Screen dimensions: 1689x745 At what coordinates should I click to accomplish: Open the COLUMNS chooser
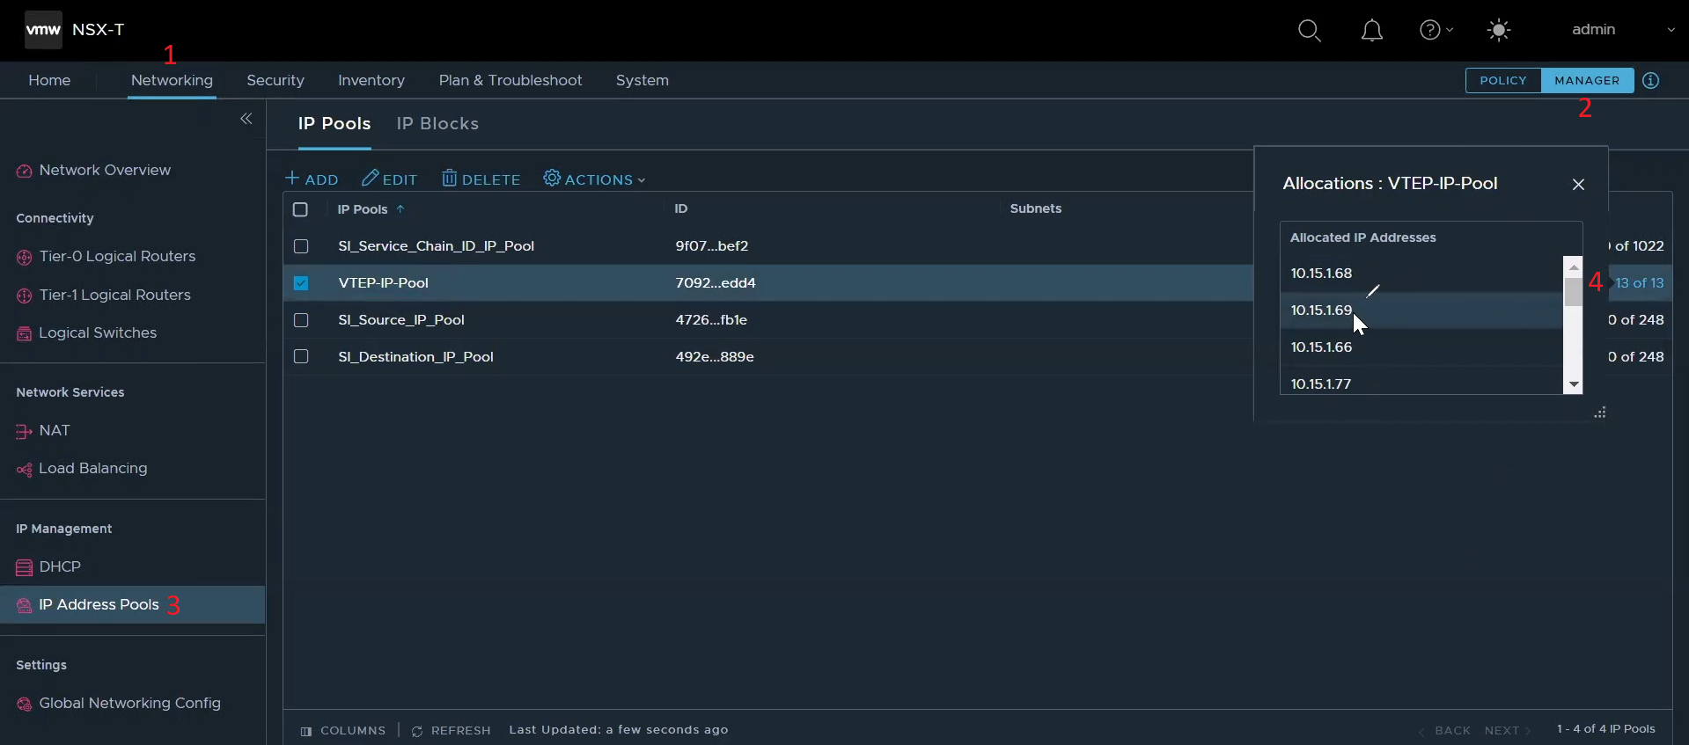click(x=343, y=731)
